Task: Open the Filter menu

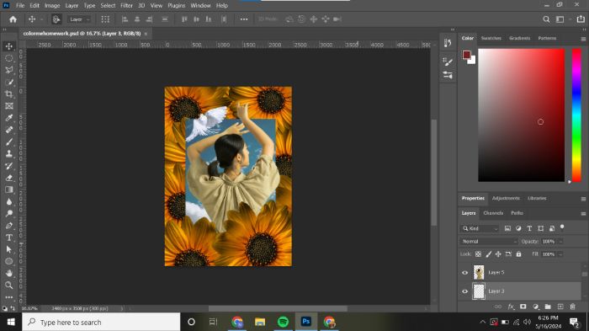Action: tap(126, 6)
